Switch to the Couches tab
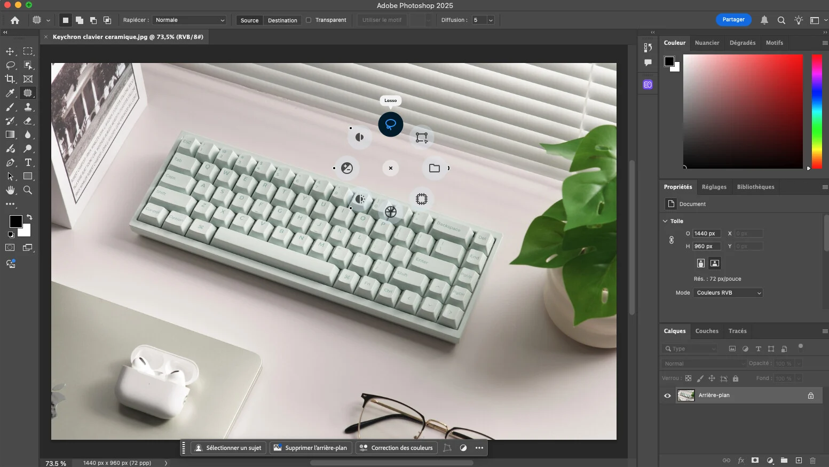The width and height of the screenshot is (829, 467). 707,331
